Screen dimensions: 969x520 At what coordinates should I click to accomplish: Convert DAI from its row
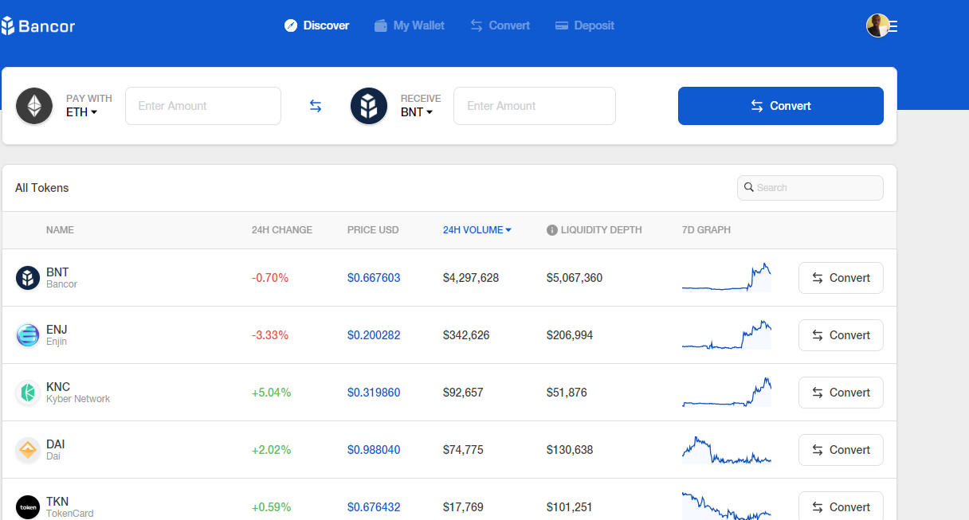pos(841,450)
